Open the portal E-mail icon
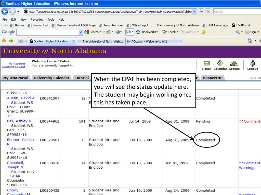Viewport: 261px width, 195px height. (206, 65)
